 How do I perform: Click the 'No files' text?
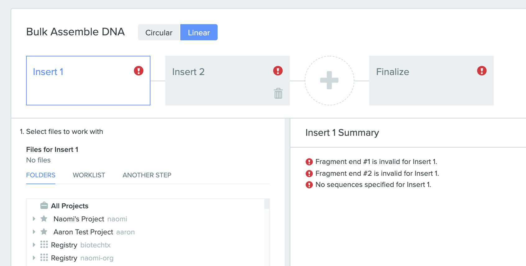tap(38, 160)
